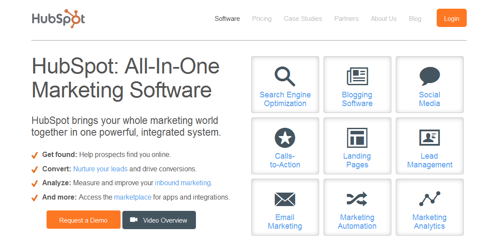Open the 'Marketing Automation' text link
The height and width of the screenshot is (250, 492).
[357, 222]
